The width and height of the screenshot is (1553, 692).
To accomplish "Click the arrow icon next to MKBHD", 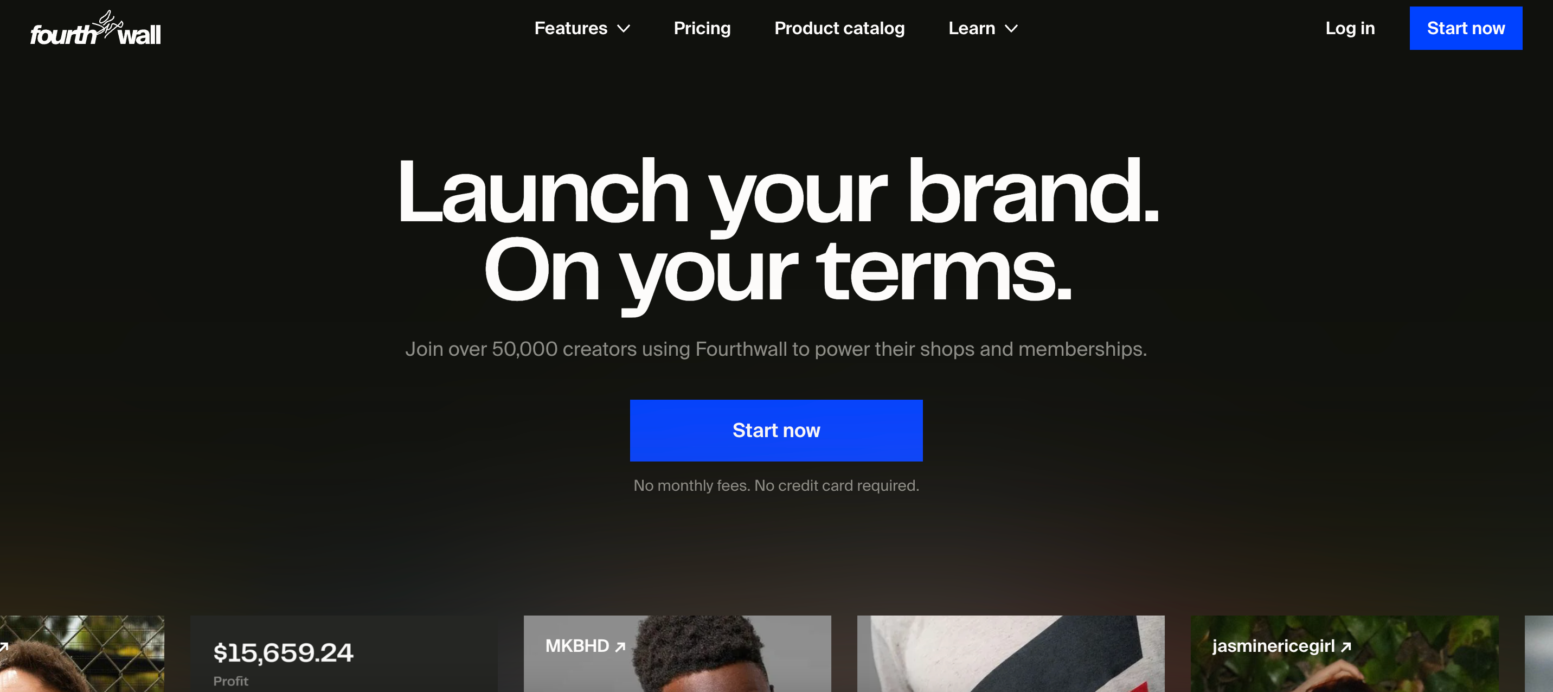I will point(620,647).
